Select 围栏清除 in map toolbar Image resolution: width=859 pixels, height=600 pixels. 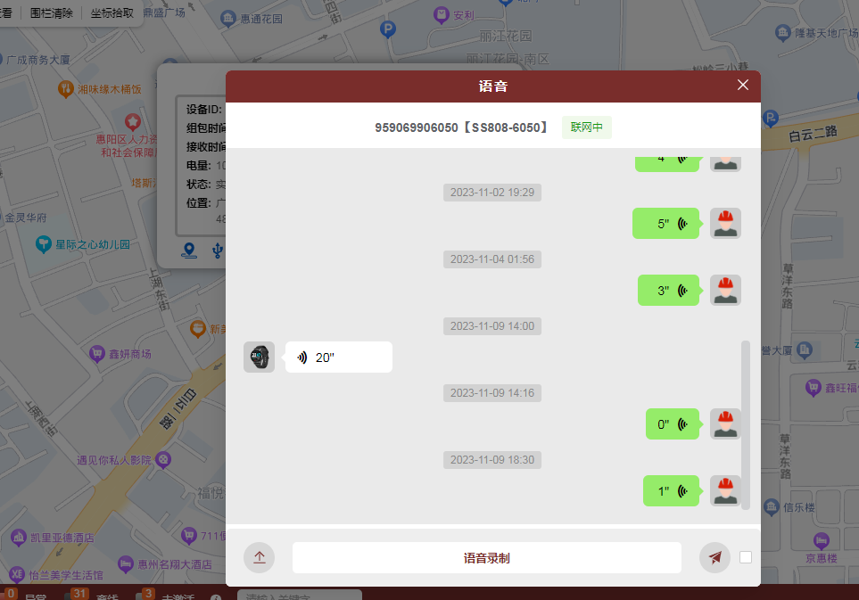tap(51, 13)
